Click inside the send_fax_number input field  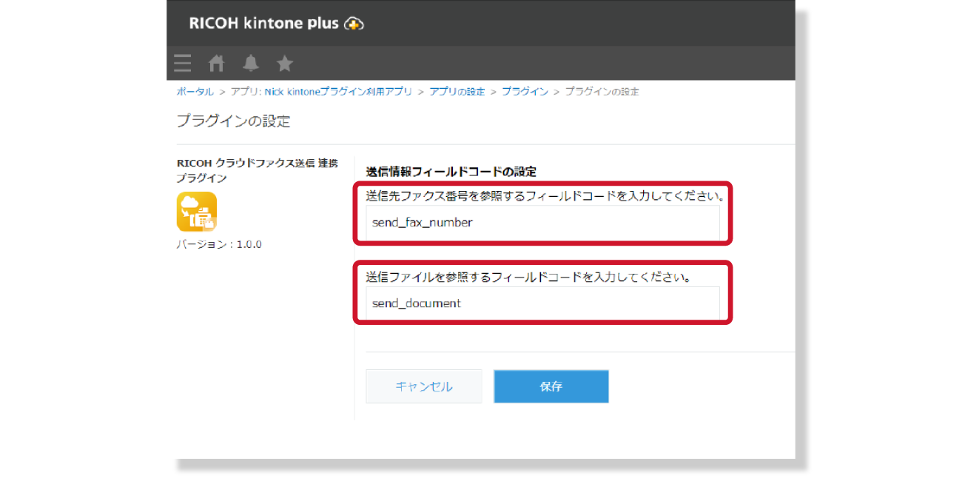tap(544, 222)
